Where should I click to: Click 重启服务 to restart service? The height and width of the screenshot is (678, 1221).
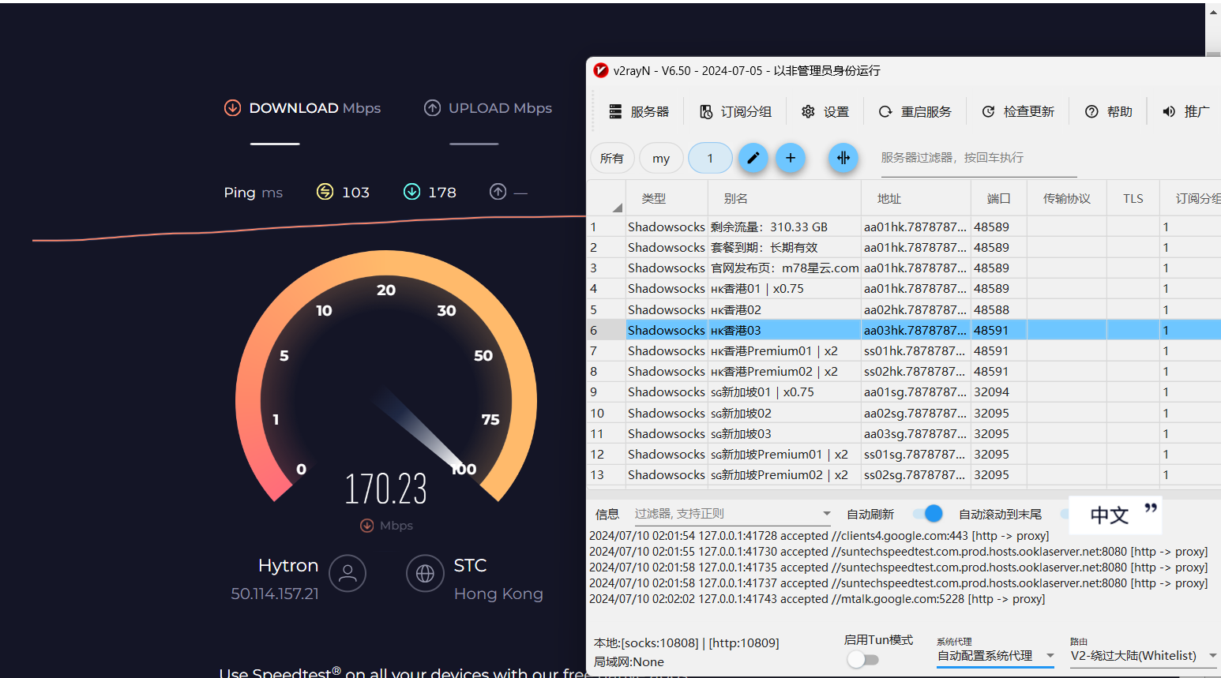pos(915,112)
